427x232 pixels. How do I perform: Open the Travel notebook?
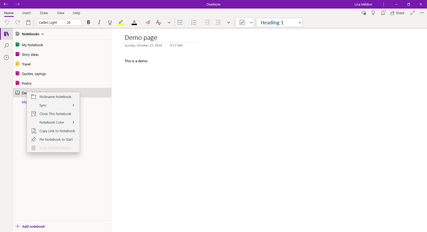(62, 64)
